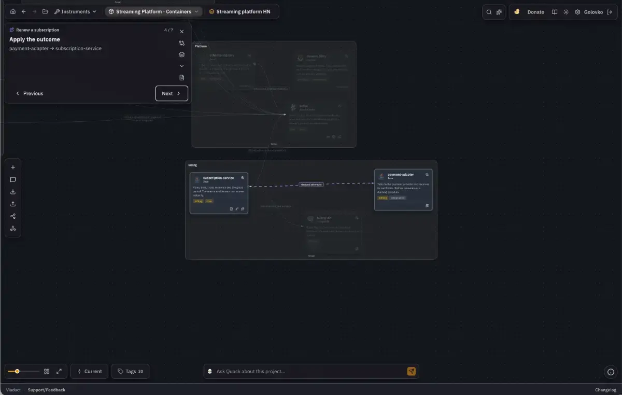
Task: Click the download/import icon in left toolbar
Action: tap(13, 192)
